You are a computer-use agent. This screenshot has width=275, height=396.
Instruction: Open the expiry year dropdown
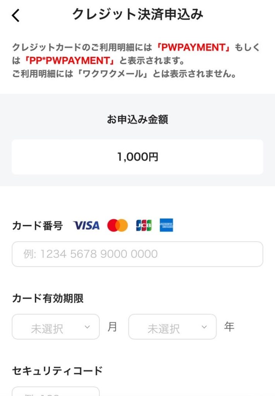click(172, 327)
